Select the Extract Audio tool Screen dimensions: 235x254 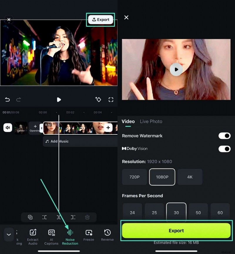pyautogui.click(x=33, y=235)
